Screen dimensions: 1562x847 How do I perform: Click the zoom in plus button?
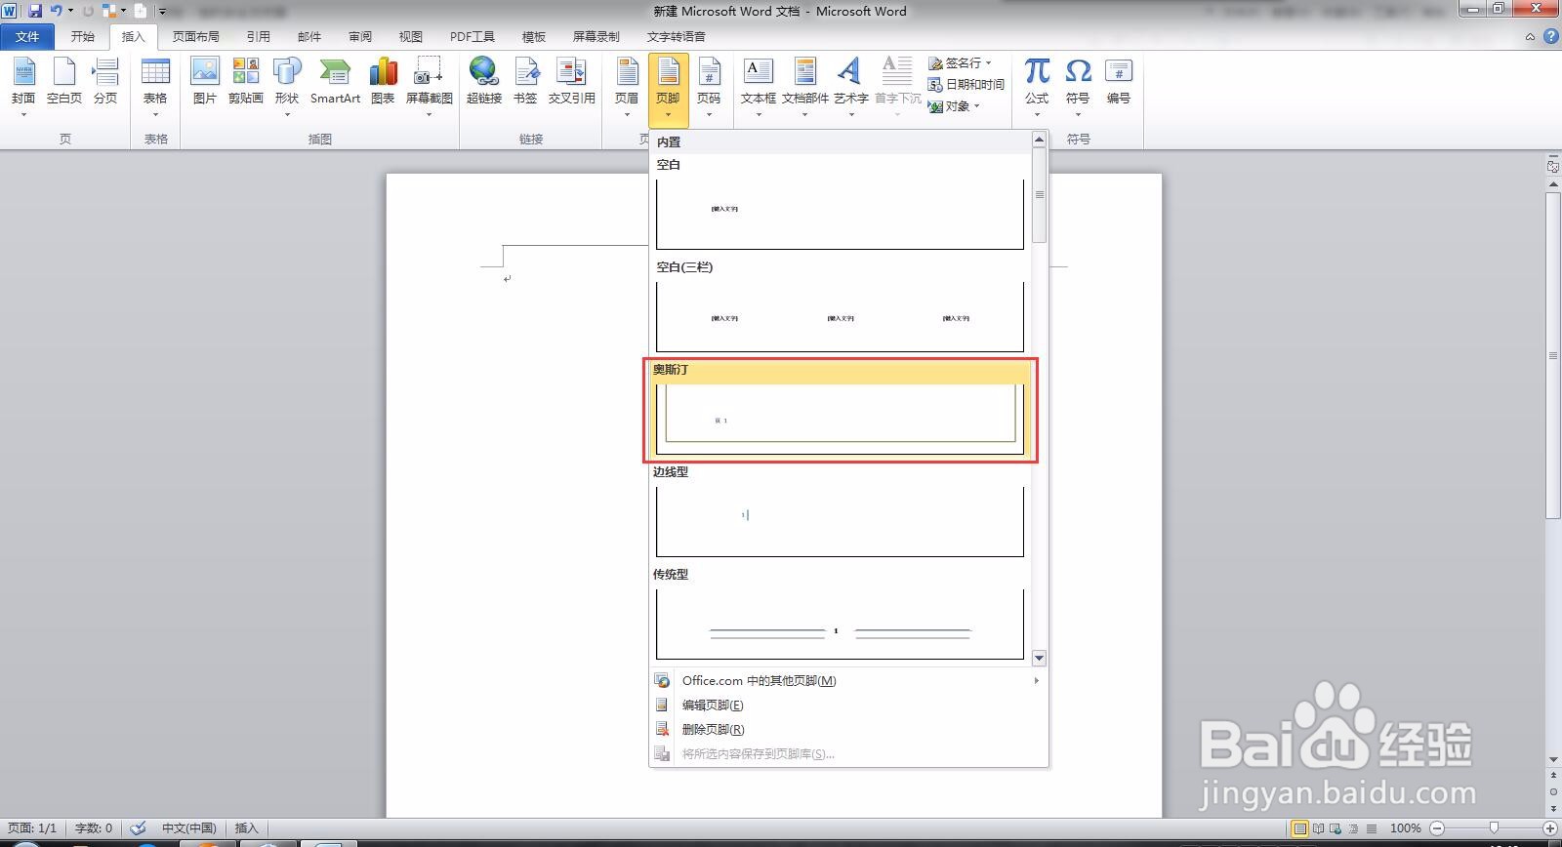click(1549, 828)
